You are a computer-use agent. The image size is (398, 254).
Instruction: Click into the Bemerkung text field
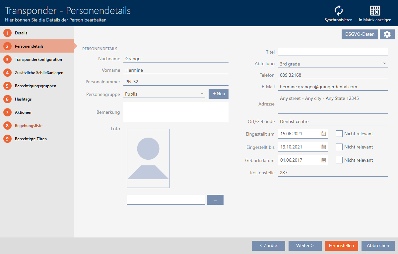point(176,112)
